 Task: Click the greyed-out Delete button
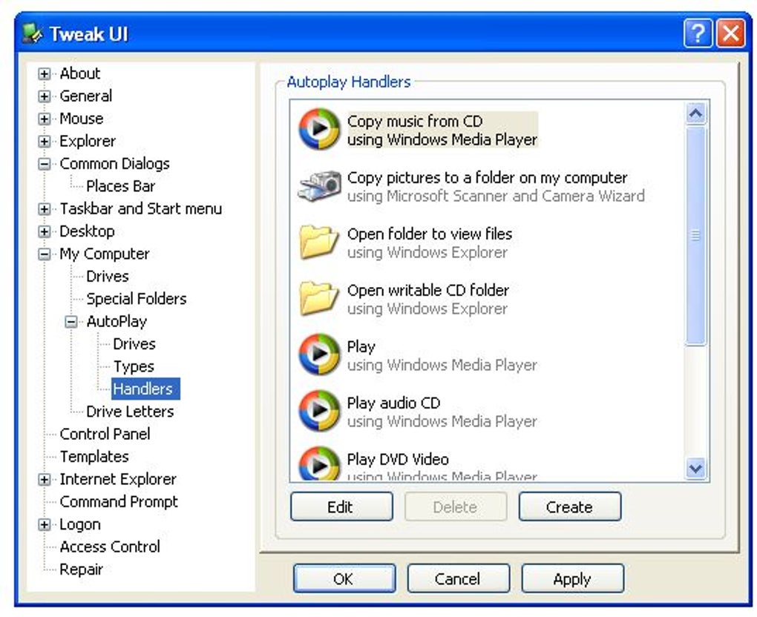point(455,507)
